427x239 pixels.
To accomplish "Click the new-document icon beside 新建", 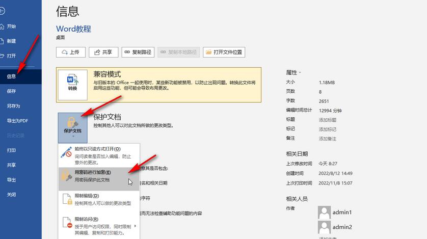I will point(2,41).
